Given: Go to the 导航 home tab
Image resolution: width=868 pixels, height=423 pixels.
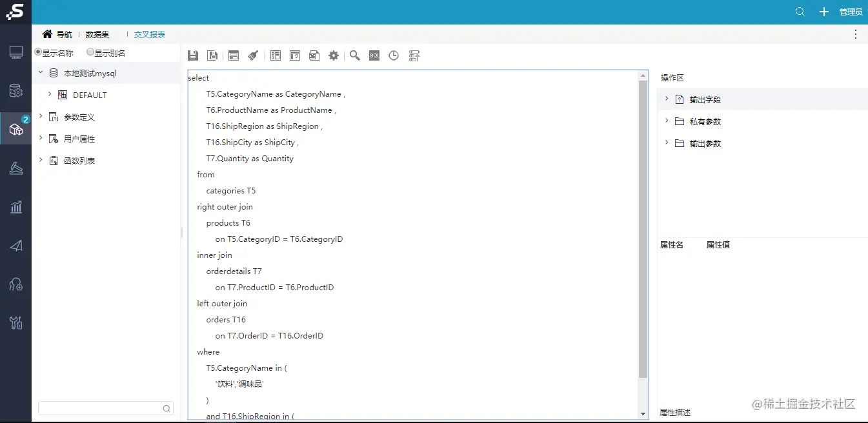Looking at the screenshot, I should tap(57, 34).
